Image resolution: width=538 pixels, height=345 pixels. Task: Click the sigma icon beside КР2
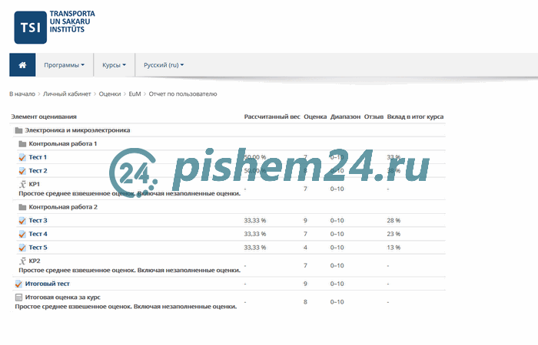(x=22, y=261)
